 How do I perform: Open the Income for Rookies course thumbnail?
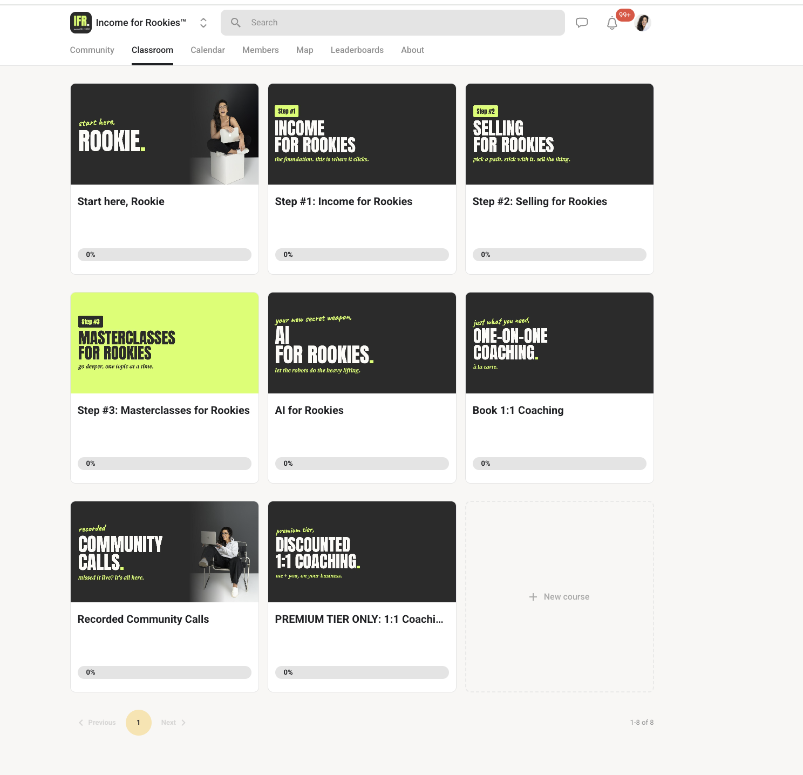click(362, 134)
